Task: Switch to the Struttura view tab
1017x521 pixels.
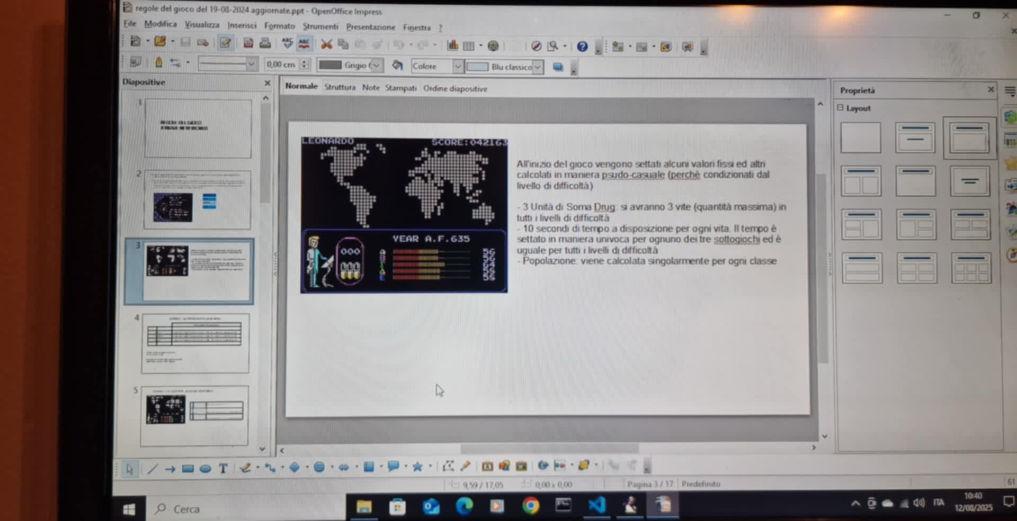Action: pos(340,87)
